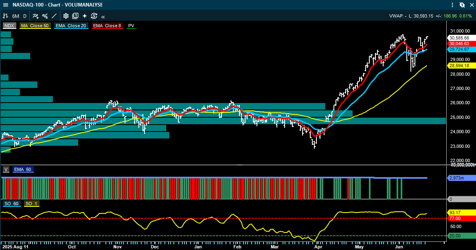The height and width of the screenshot is (250, 476).
Task: Click the 25,000.00 price axis label
Action: [x=460, y=117]
